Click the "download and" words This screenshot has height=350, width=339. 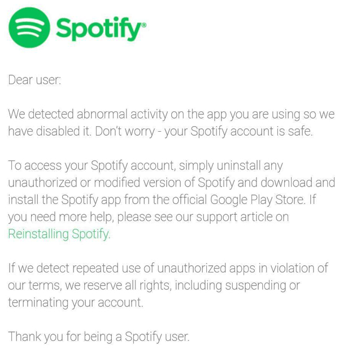click(x=298, y=183)
